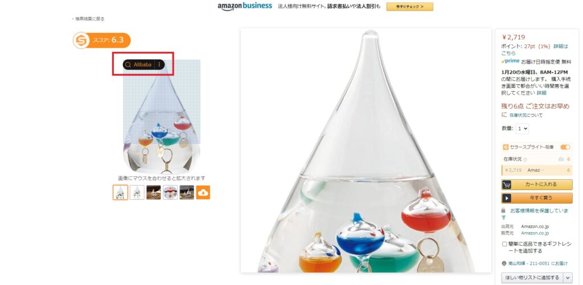Select the second product thumbnail
Image resolution: width=583 pixels, height=285 pixels.
(137, 192)
